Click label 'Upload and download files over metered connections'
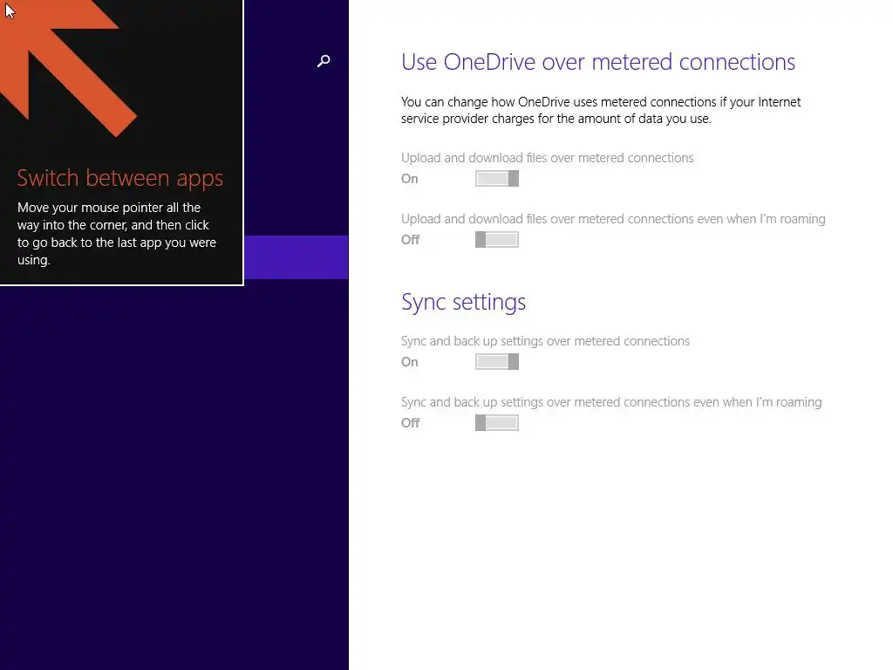Image resolution: width=893 pixels, height=670 pixels. 548,158
